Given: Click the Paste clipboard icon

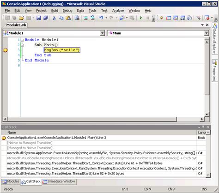Looking at the screenshot, I should (x=68, y=18).
